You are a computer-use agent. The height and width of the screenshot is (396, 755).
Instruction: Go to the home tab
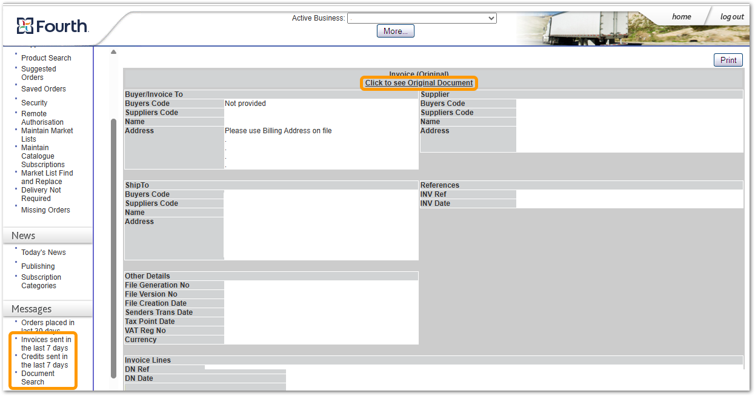[681, 17]
